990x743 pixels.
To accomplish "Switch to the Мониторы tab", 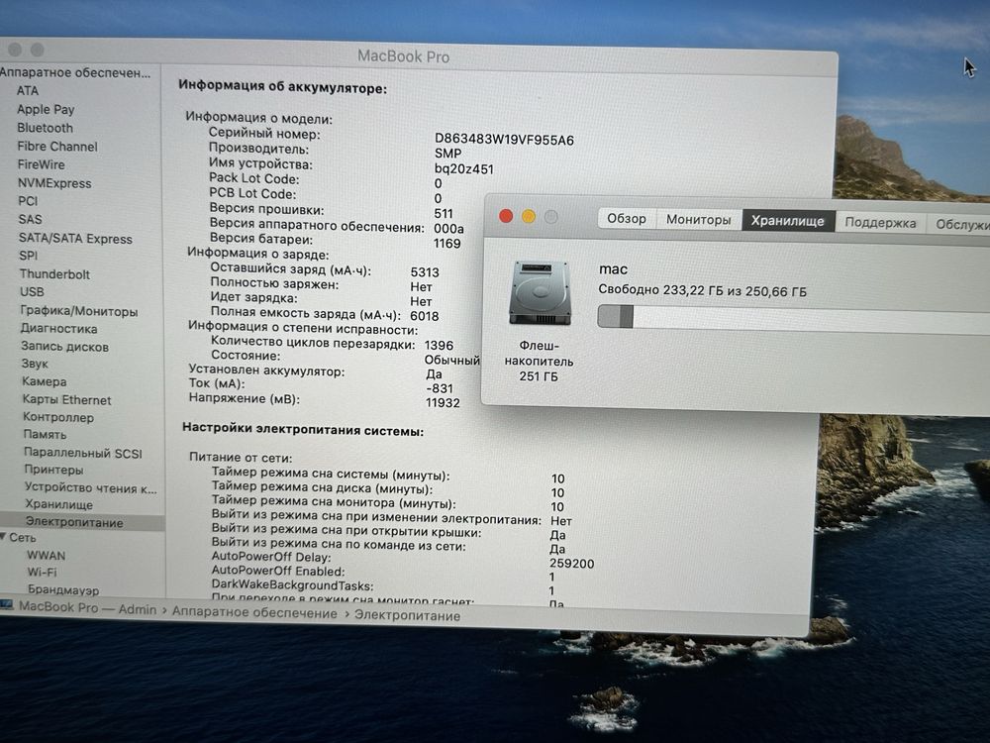I will (x=698, y=220).
